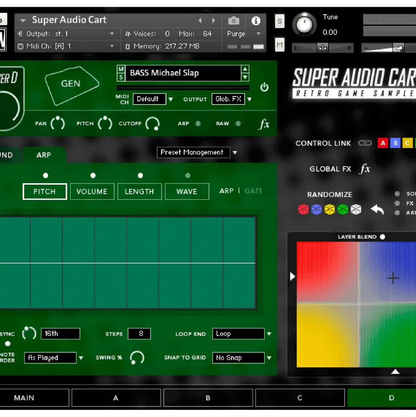Open the LOOP END Loop dropdown
This screenshot has width=416, height=417.
[x=269, y=334]
